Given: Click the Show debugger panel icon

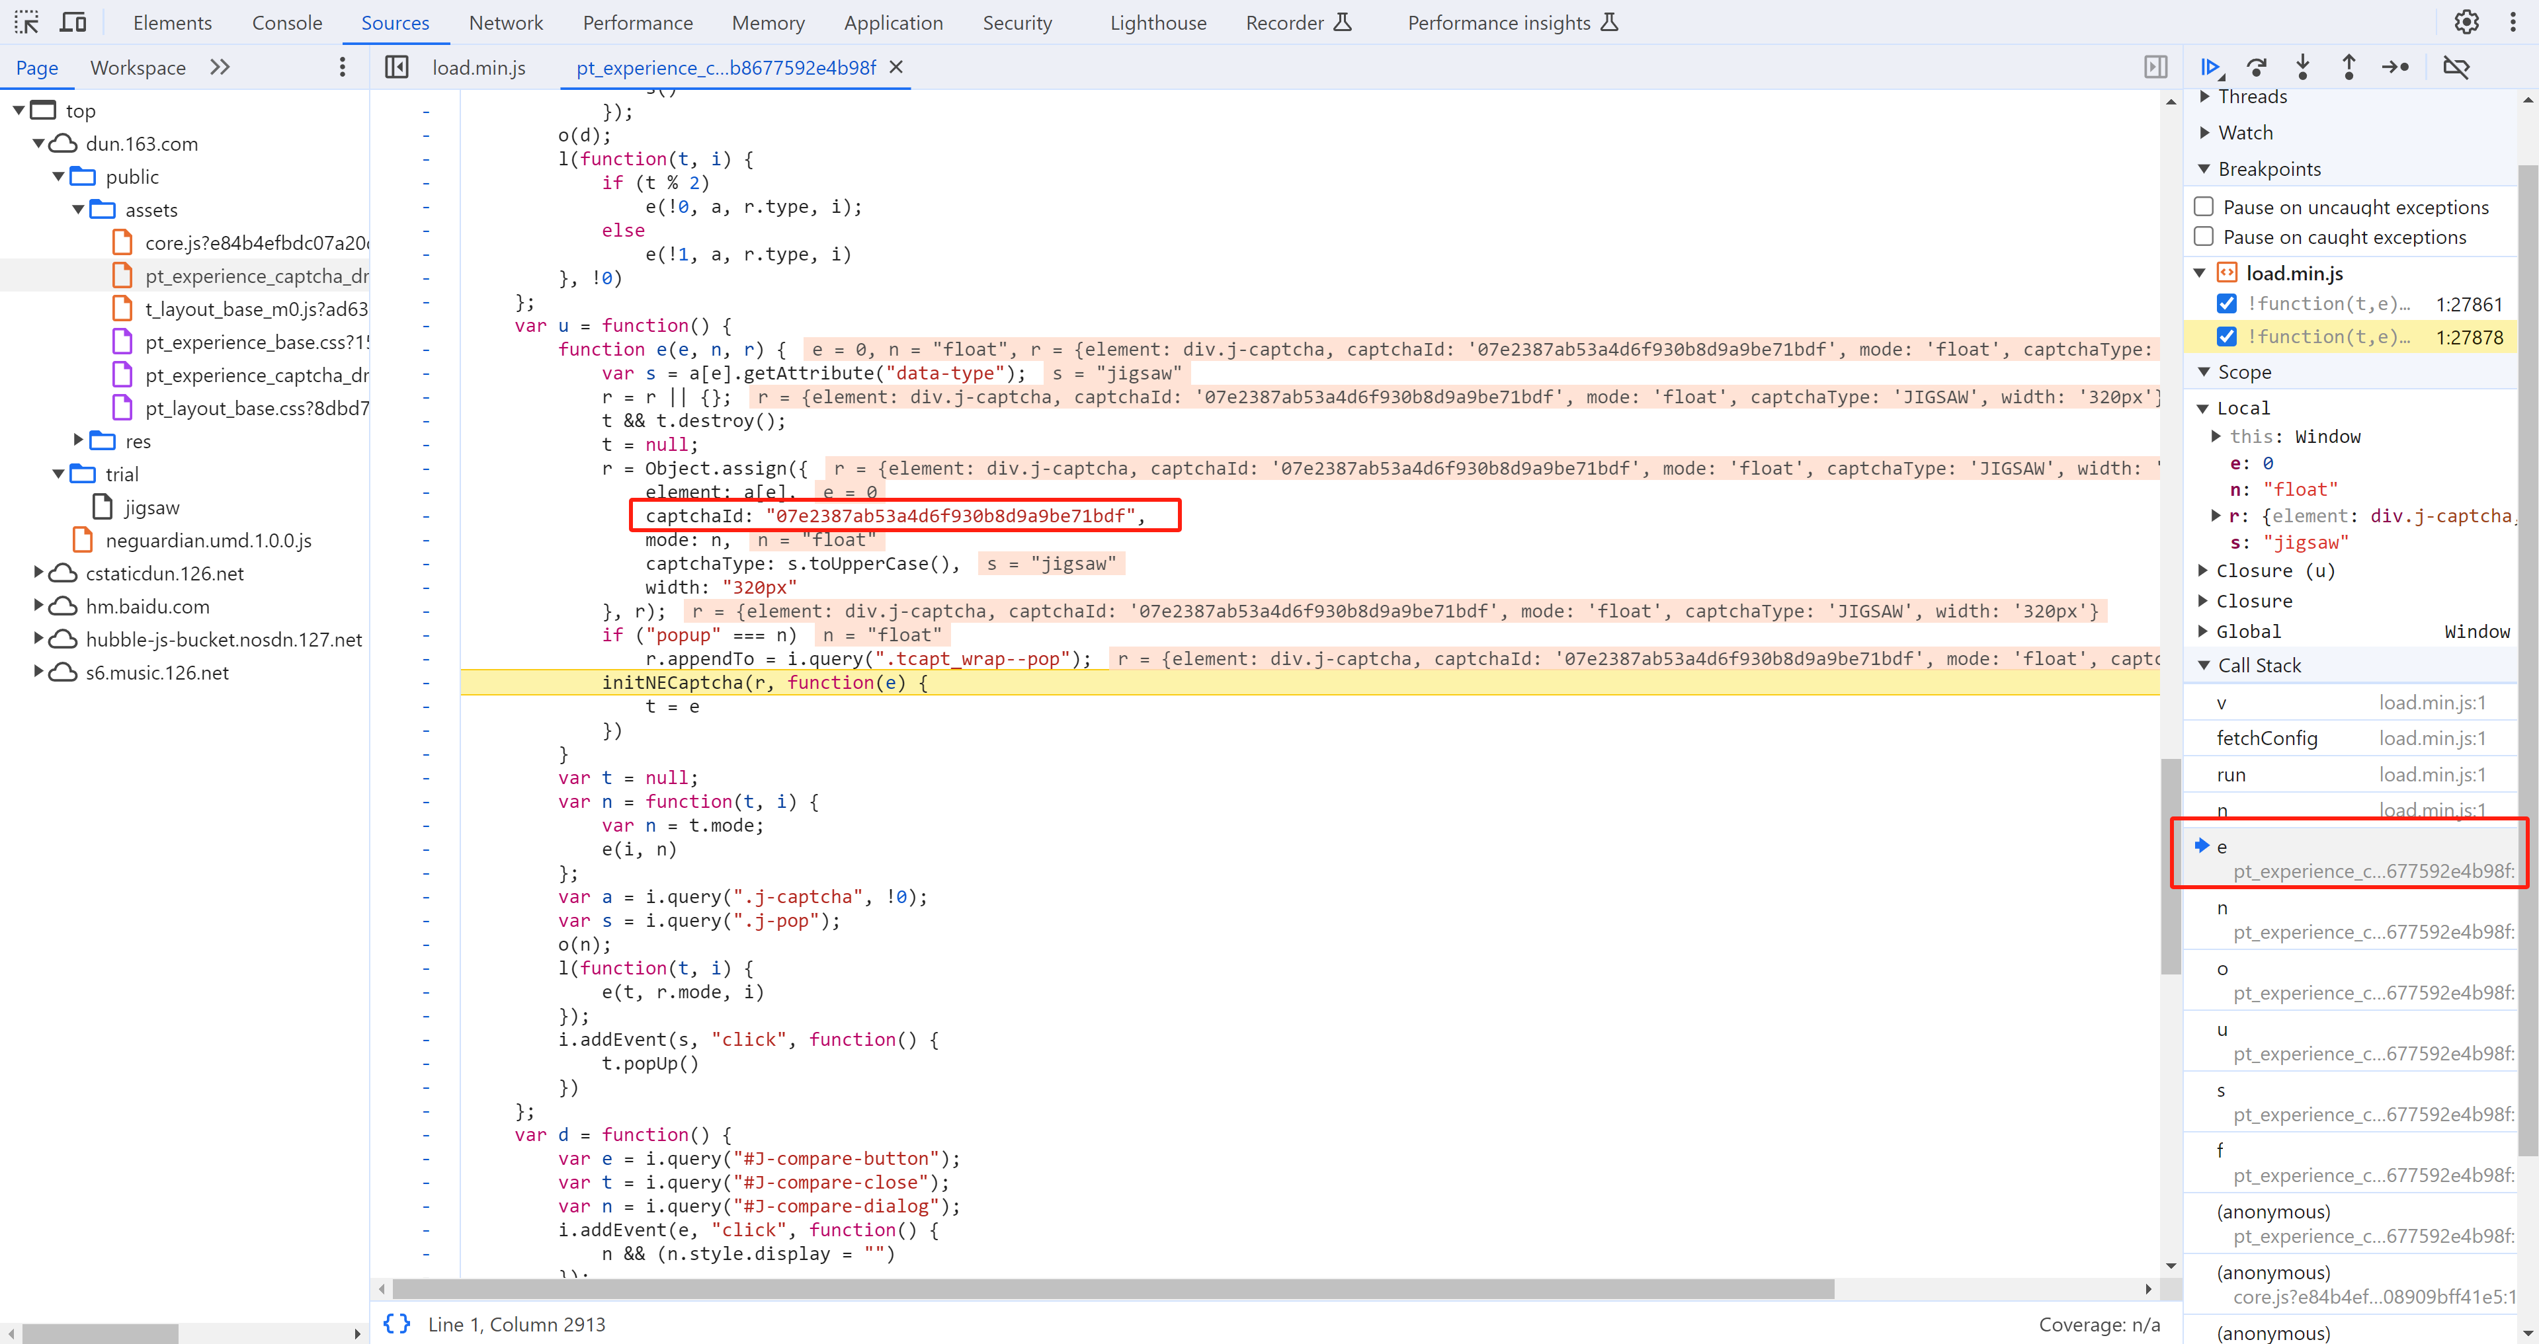Looking at the screenshot, I should click(2156, 67).
